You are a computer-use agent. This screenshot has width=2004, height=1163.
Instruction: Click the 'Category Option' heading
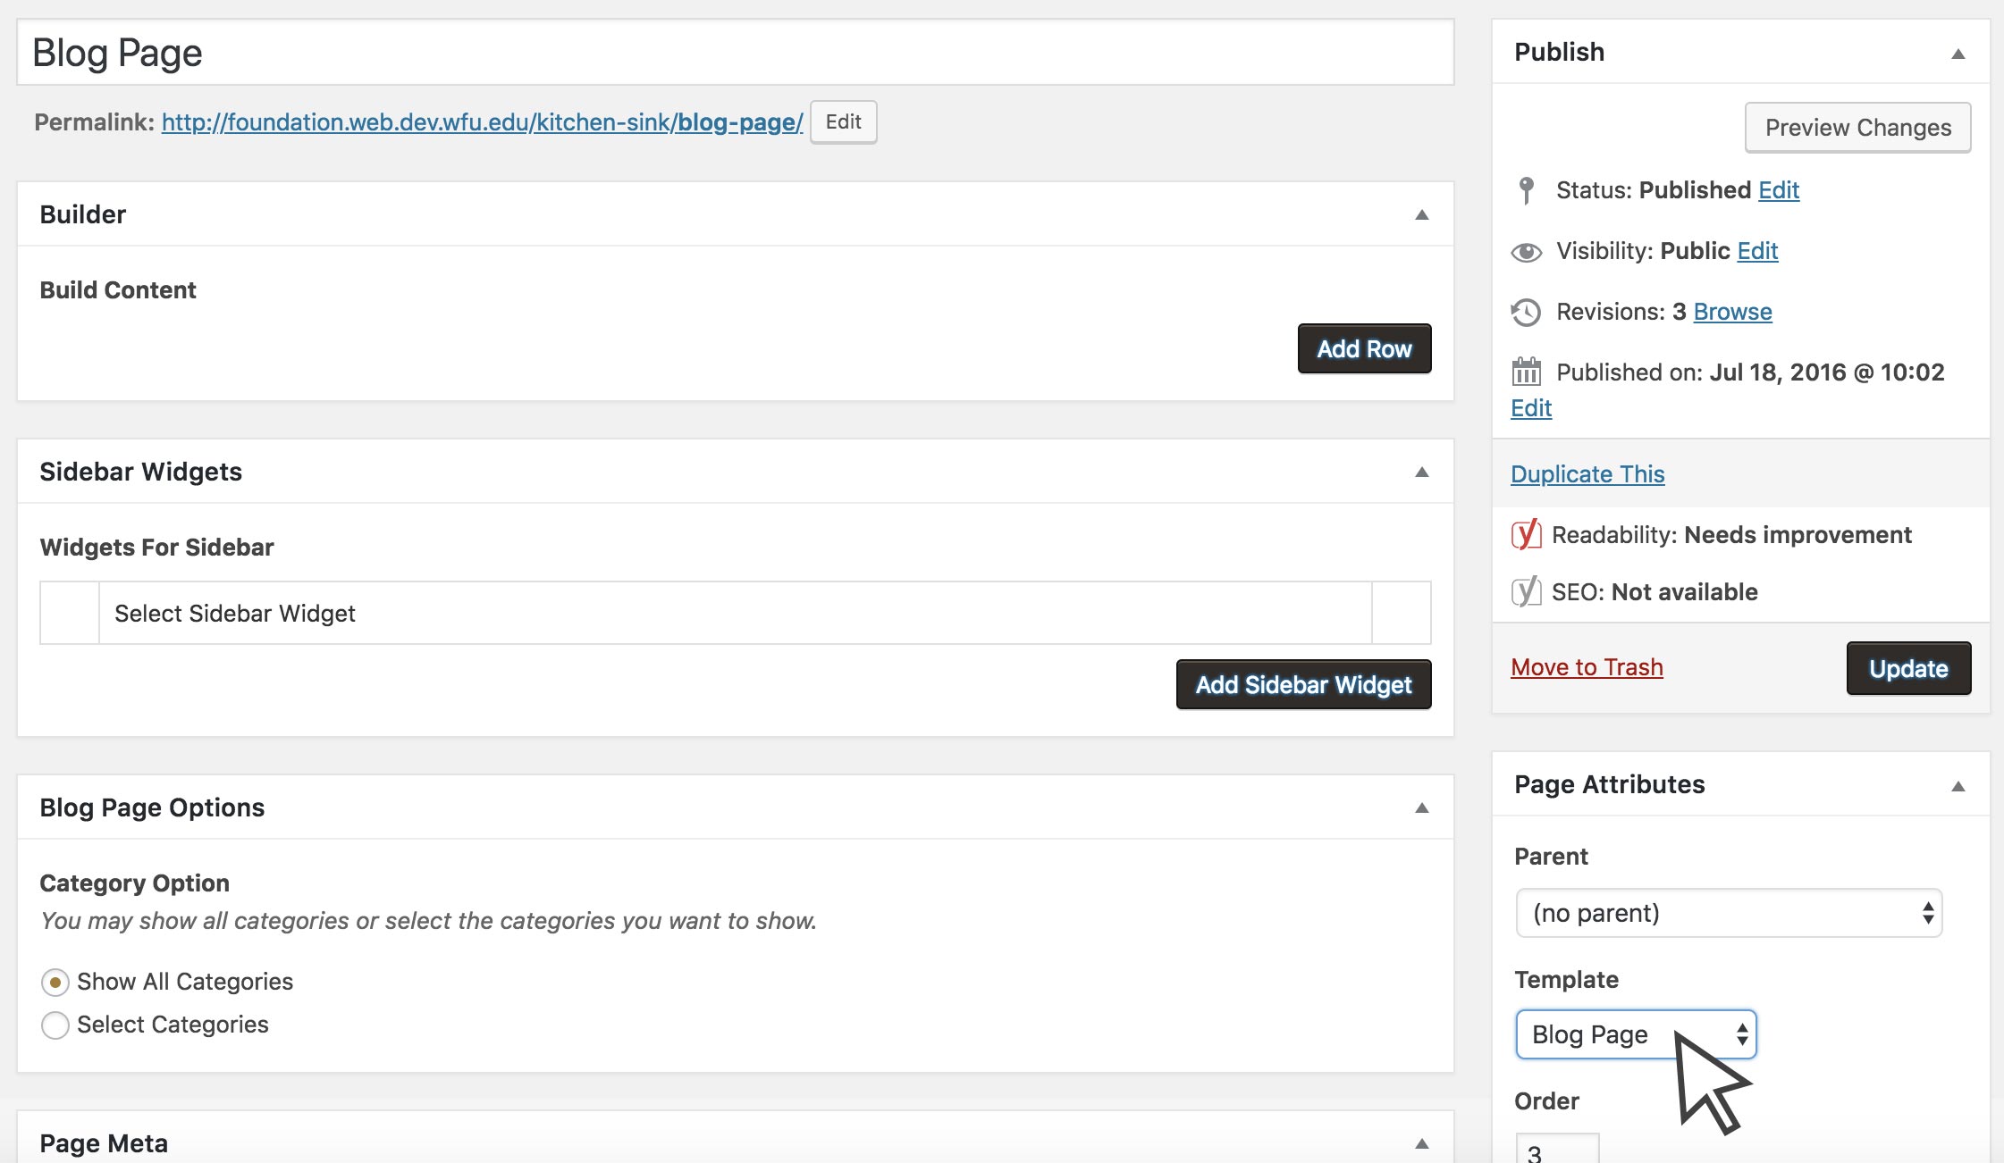pyautogui.click(x=134, y=883)
